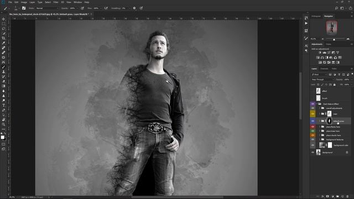
Task: Select the Gradient tool
Action: click(3, 86)
